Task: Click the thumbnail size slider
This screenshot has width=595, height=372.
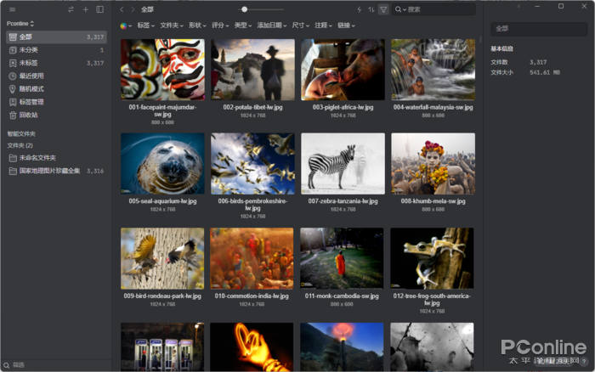Action: [x=245, y=9]
